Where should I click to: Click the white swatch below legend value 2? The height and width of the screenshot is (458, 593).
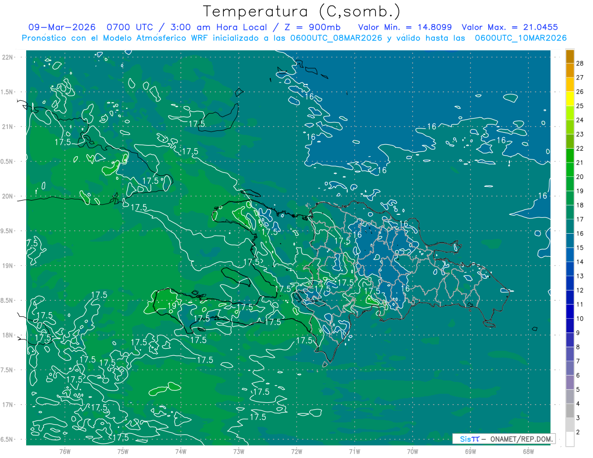(x=570, y=439)
